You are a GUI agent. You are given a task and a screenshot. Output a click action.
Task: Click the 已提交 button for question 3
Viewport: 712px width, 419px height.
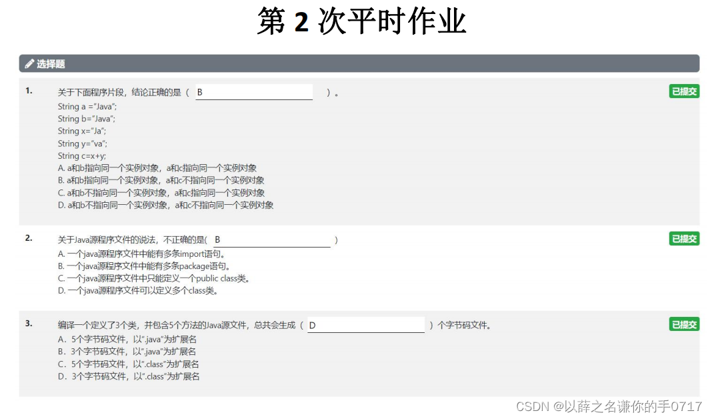point(684,324)
